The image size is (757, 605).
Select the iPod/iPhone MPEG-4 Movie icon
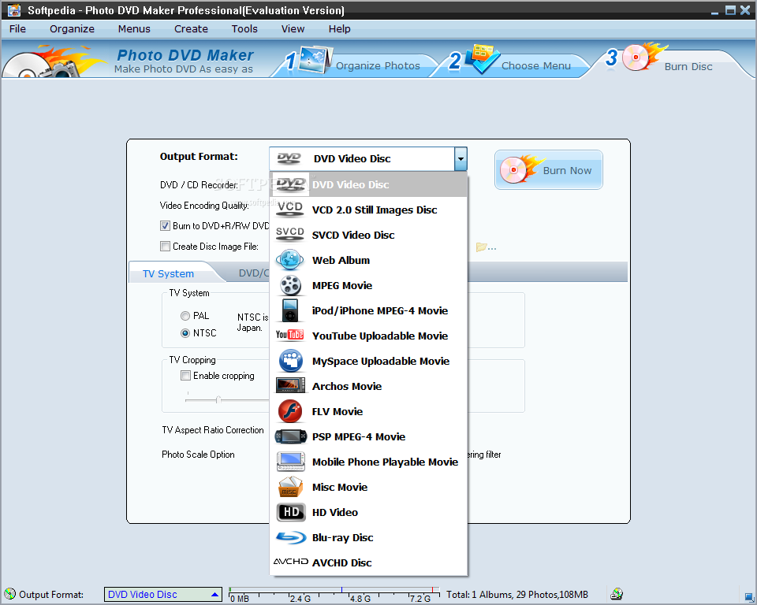tap(290, 310)
